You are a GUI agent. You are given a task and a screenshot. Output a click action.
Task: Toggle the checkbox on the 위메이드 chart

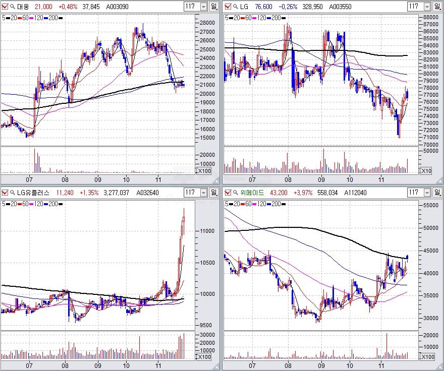point(228,192)
